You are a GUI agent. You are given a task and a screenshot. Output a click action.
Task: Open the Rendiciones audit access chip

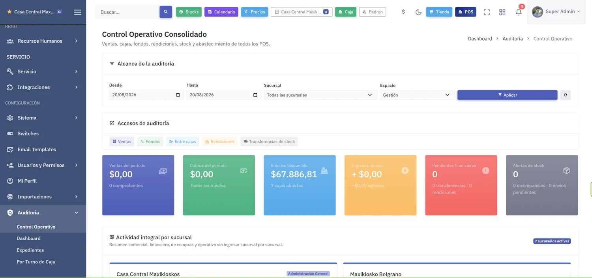pyautogui.click(x=220, y=141)
